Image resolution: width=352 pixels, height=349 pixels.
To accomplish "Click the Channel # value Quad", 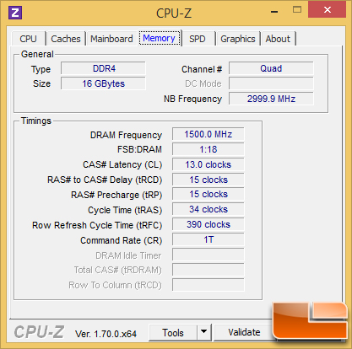I will point(271,68).
